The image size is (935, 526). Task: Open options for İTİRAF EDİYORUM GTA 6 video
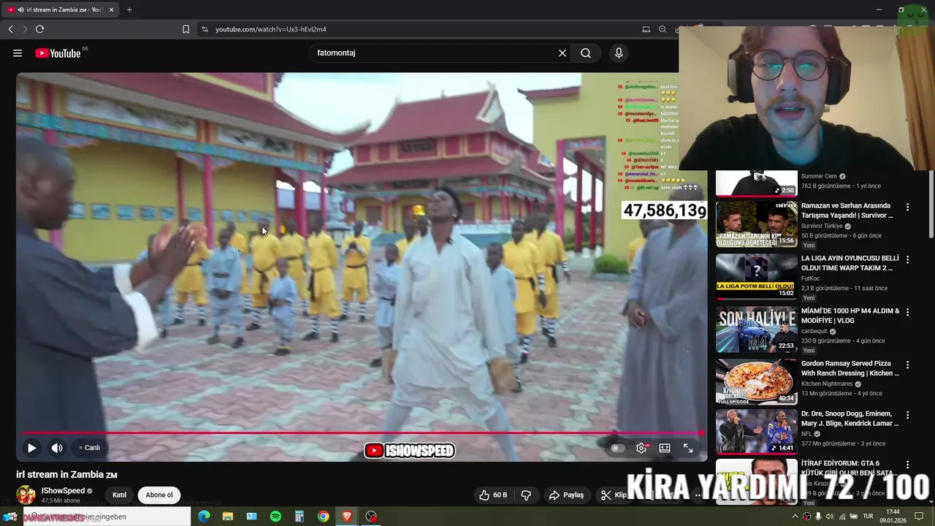pyautogui.click(x=908, y=464)
